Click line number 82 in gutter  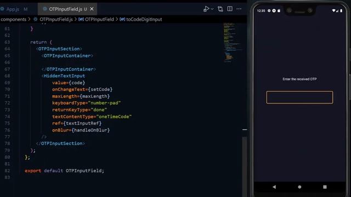(7, 171)
